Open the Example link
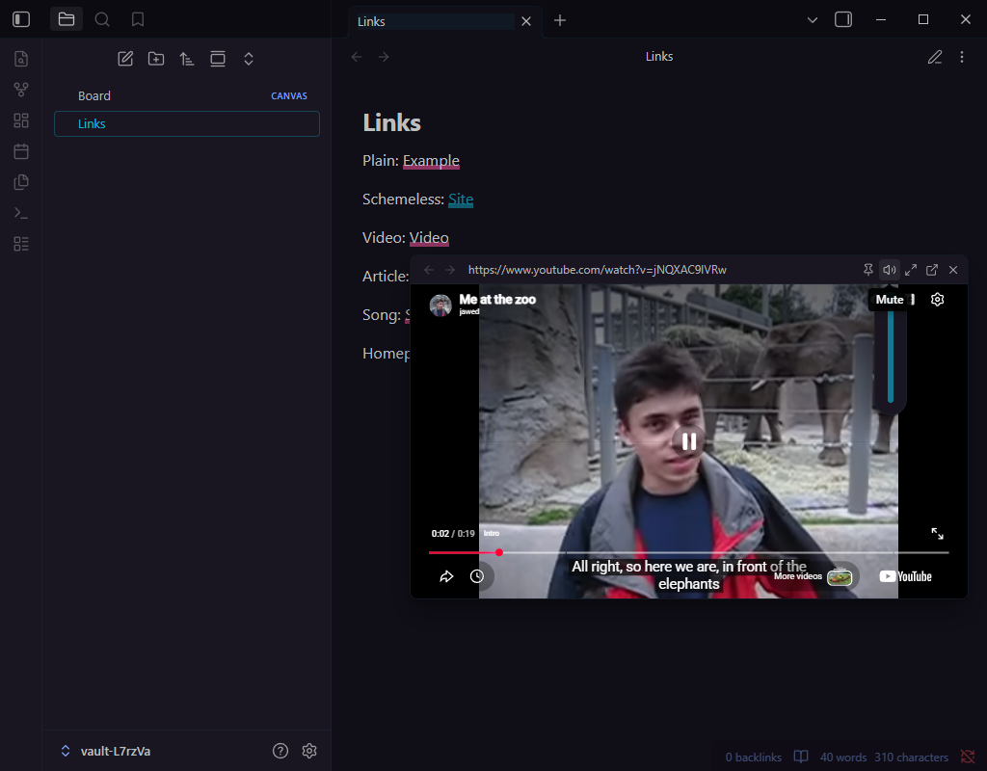987x771 pixels. (x=431, y=161)
